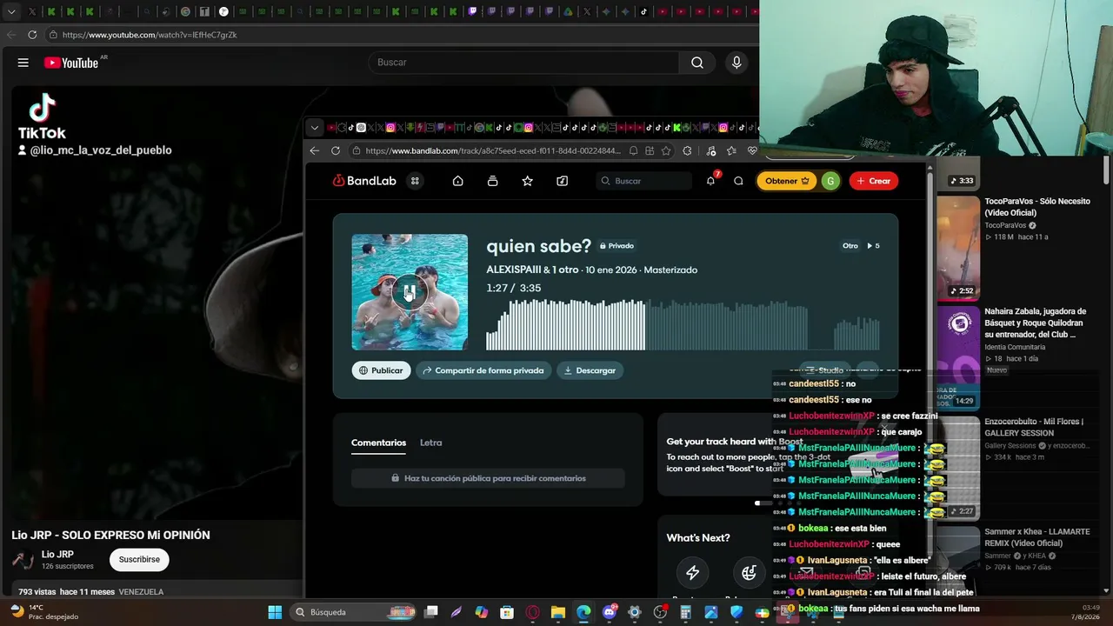
Task: Open BandLab logo home link
Action: coord(364,181)
